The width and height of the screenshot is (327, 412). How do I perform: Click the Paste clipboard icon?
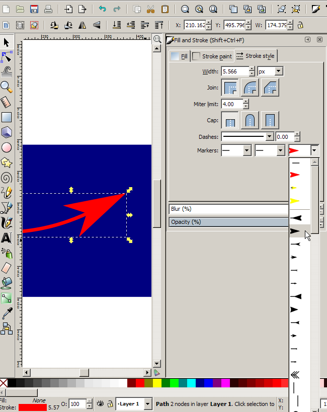165,9
